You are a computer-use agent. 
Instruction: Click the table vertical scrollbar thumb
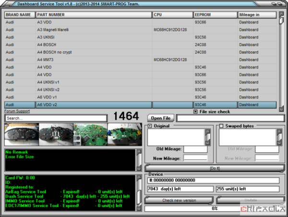[x=281, y=20]
